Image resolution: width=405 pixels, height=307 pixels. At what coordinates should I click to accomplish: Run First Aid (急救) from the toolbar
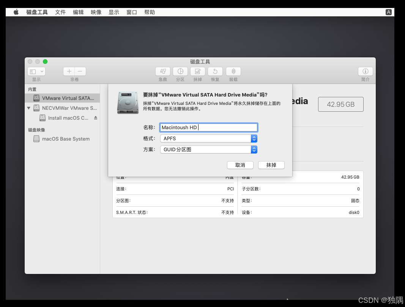pyautogui.click(x=162, y=71)
